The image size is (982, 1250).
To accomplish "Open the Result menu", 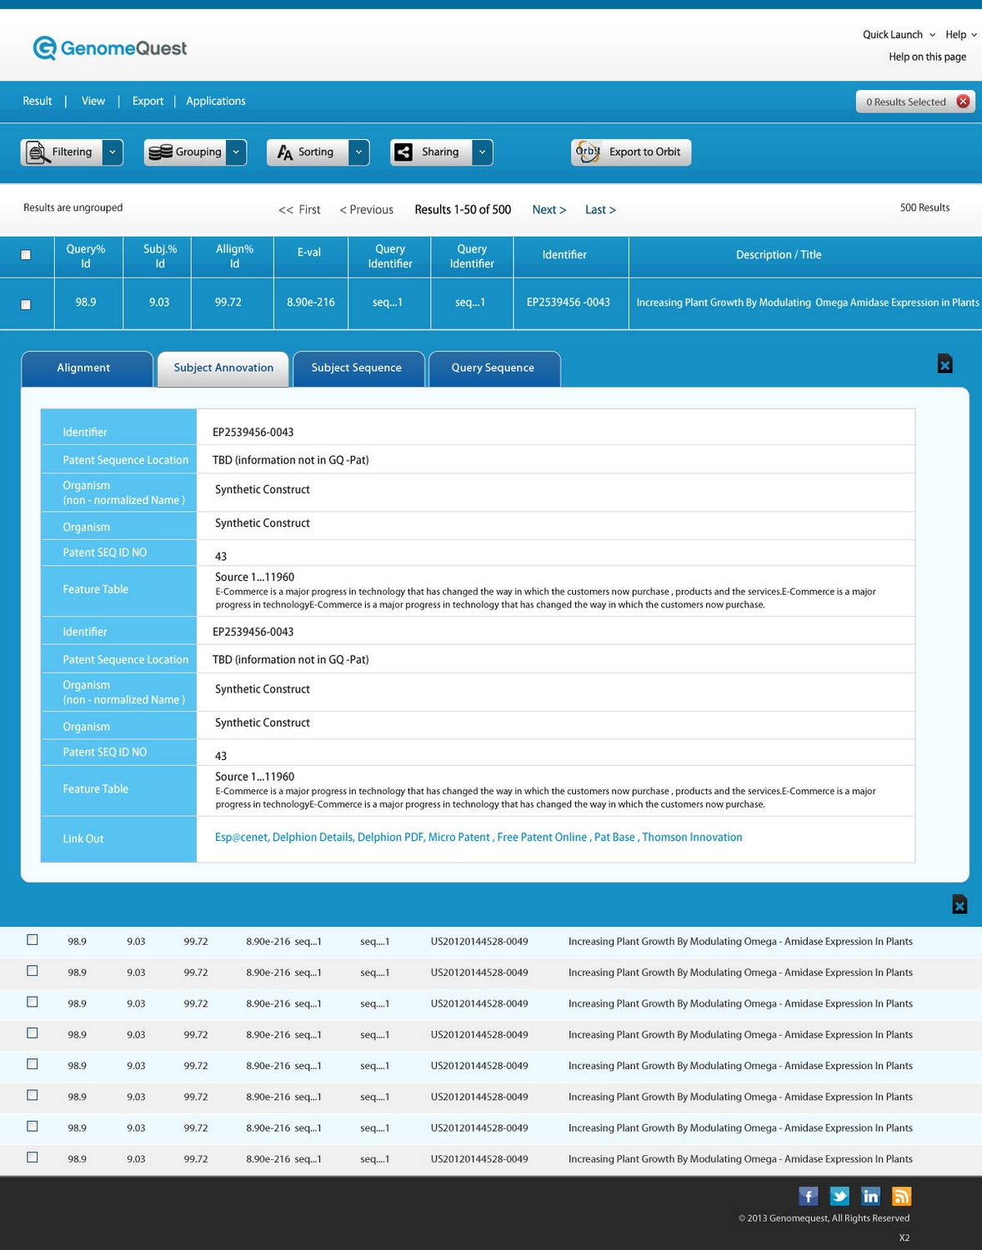I will click(x=38, y=101).
